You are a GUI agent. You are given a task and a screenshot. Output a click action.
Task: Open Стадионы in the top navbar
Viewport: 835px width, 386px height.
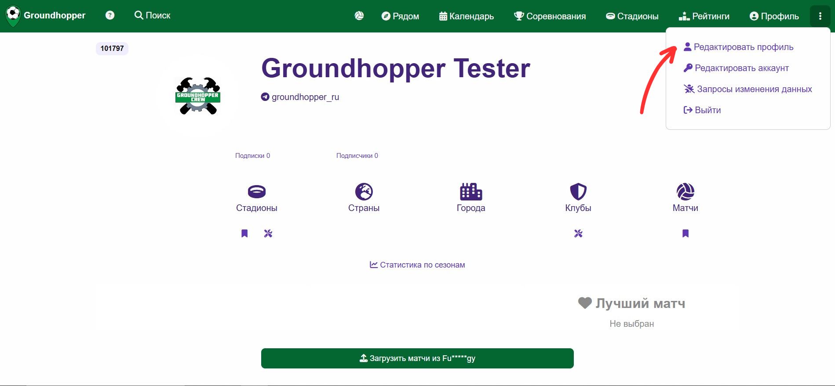point(632,16)
